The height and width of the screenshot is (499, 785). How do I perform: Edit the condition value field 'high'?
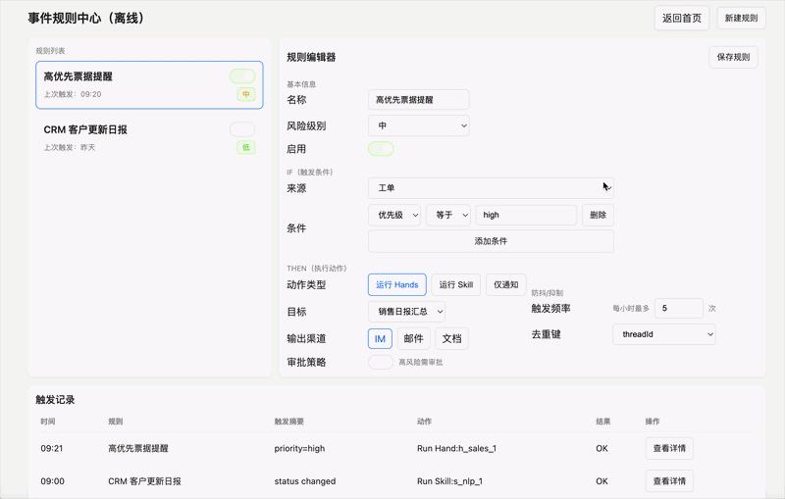(x=526, y=215)
